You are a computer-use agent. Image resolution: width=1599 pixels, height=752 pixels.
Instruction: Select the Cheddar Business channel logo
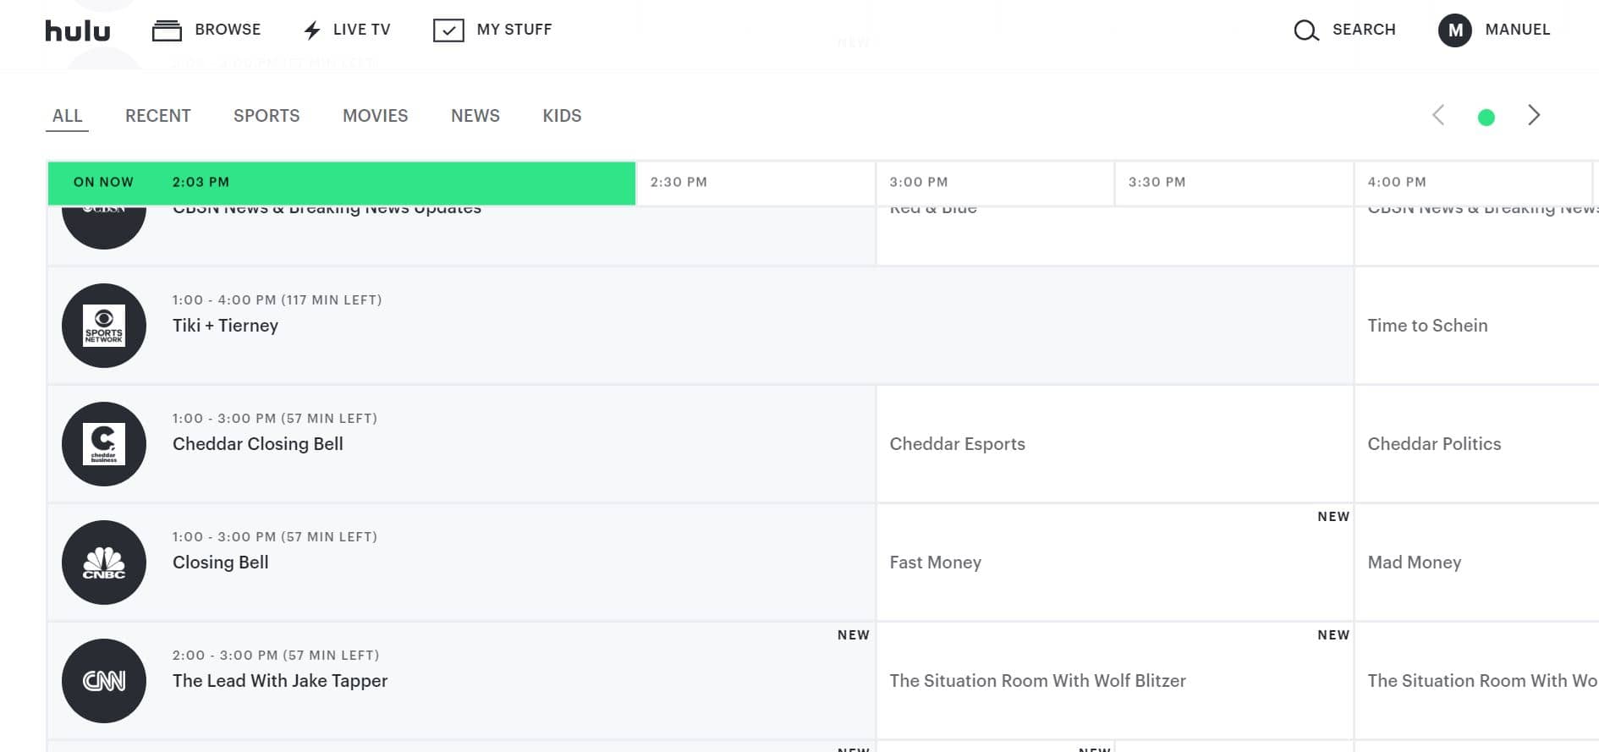(104, 444)
